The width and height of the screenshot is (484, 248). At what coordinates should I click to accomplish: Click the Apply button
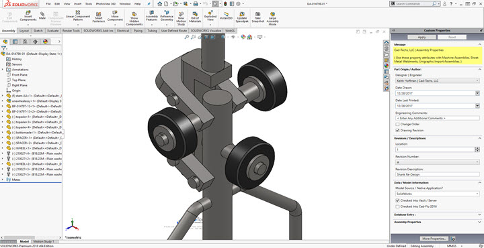[x=421, y=37]
